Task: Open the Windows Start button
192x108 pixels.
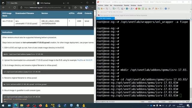Action: [x=3, y=105]
